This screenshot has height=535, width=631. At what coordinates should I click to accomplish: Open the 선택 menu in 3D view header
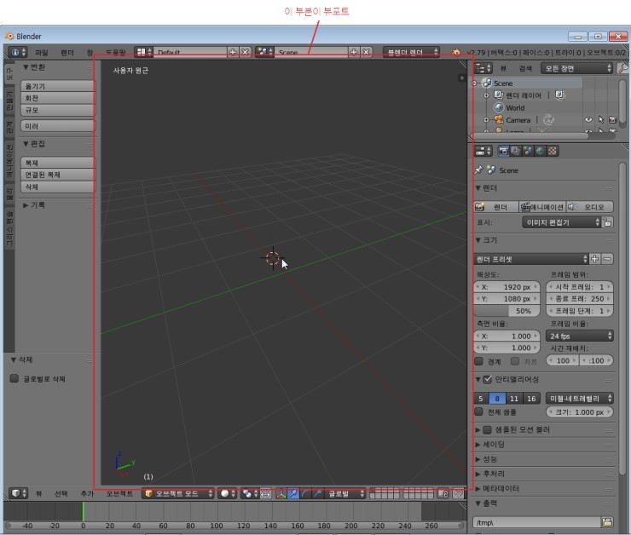tap(61, 493)
